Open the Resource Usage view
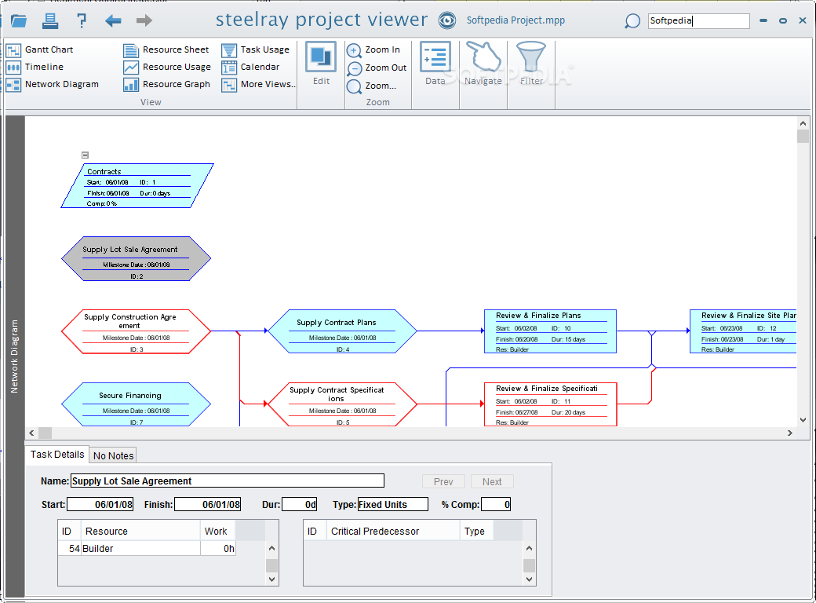Screen dimensions: 816x603 coord(167,67)
